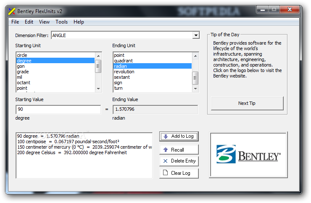
Task: Open the View menu
Action: [44, 22]
